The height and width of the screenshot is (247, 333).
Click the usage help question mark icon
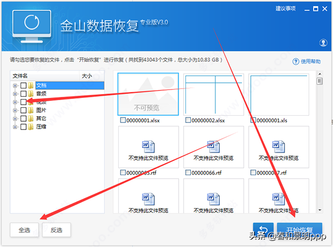(x=296, y=62)
